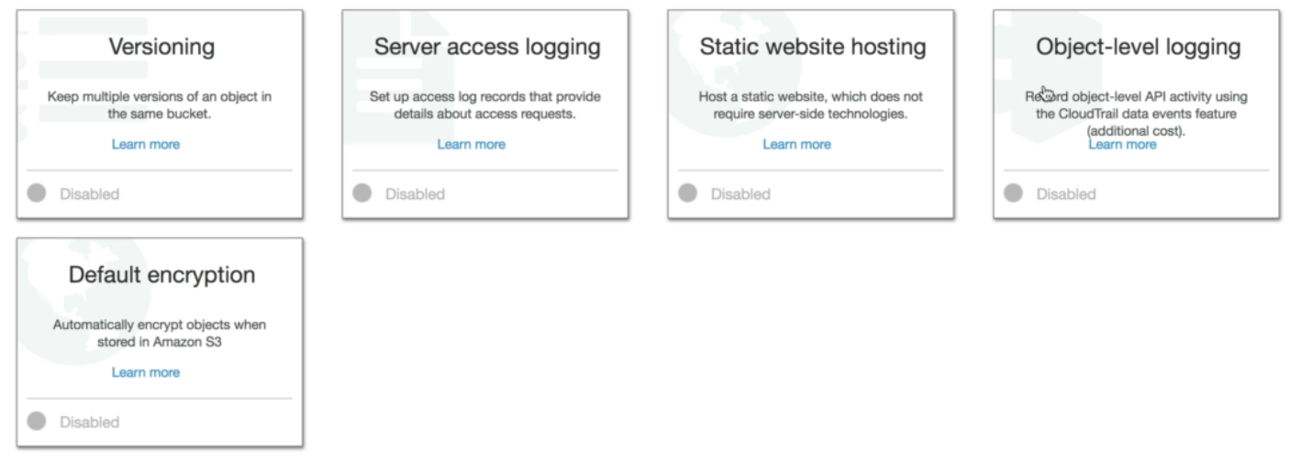Click Disabled label in Static website hosting
The image size is (1290, 462).
pos(740,194)
